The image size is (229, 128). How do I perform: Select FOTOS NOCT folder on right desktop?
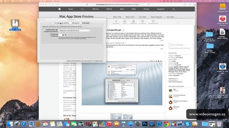pos(210,48)
